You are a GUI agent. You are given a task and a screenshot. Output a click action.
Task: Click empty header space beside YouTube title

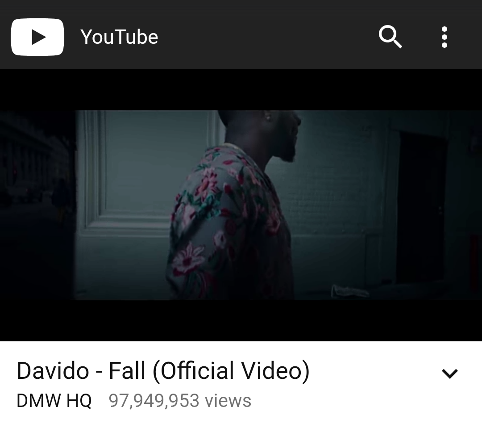(267, 37)
